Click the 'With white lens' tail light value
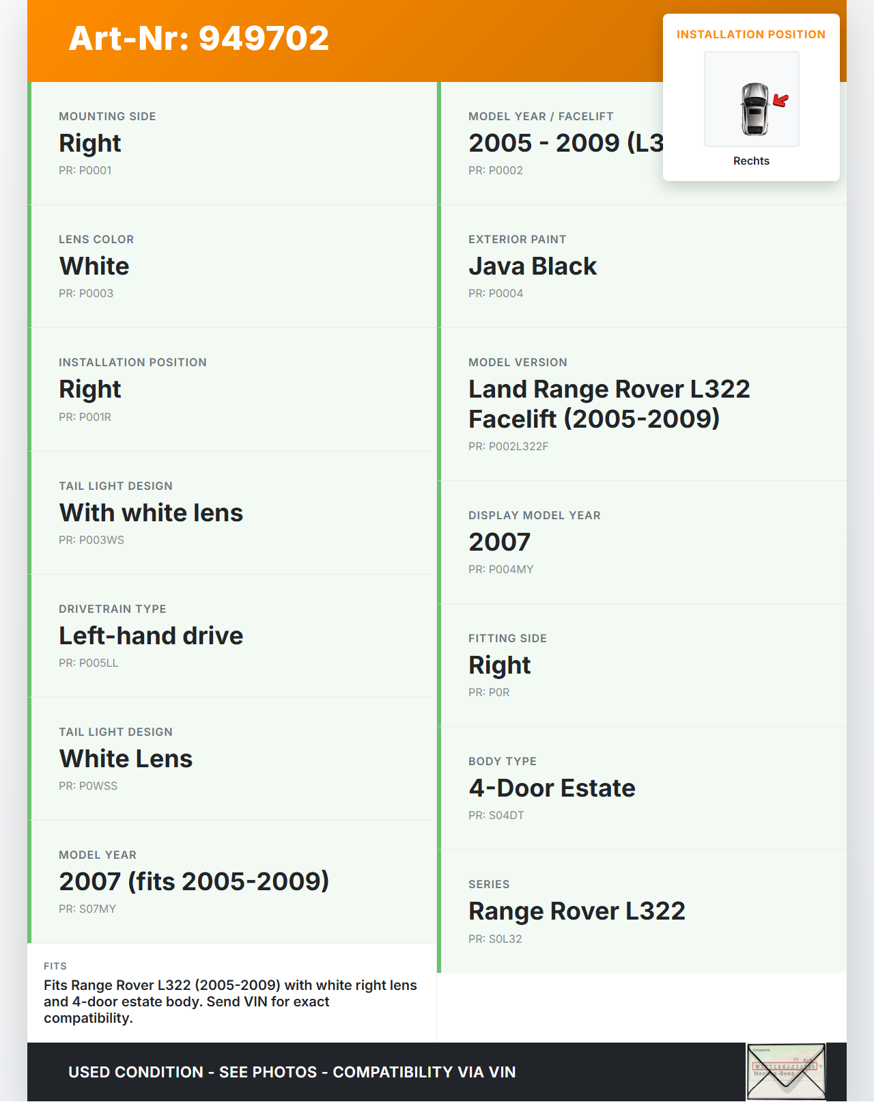The image size is (874, 1102). pos(151,513)
